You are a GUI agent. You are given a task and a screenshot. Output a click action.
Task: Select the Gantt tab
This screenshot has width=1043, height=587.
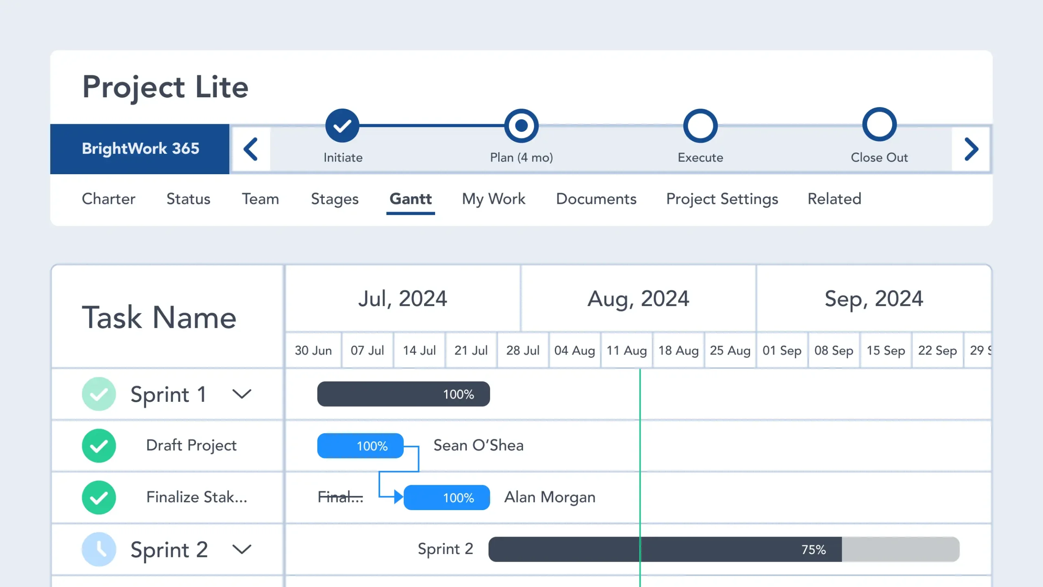click(410, 198)
